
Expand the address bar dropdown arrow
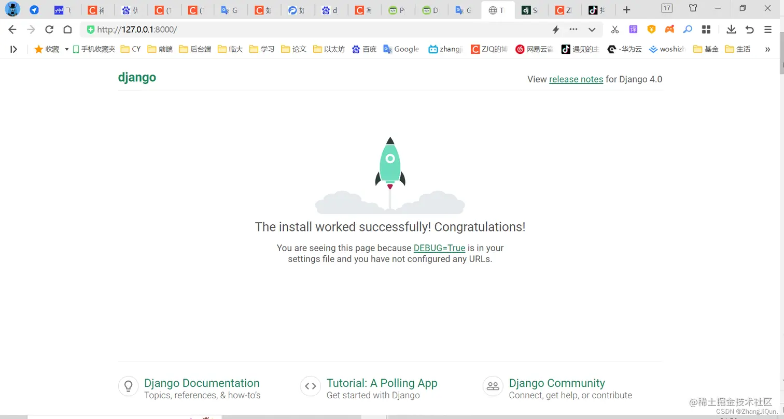point(592,30)
